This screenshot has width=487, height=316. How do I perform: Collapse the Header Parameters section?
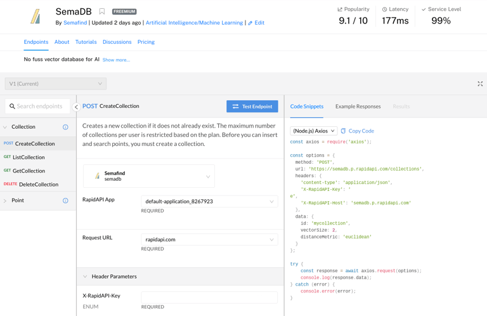pos(85,277)
